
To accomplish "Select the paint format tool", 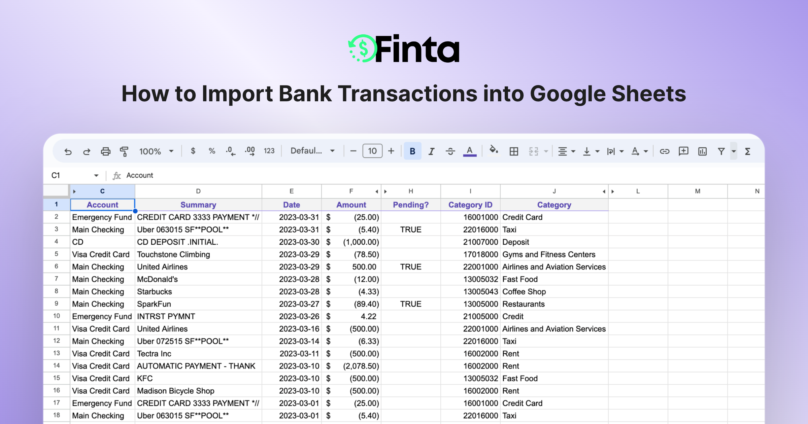I will click(x=124, y=151).
